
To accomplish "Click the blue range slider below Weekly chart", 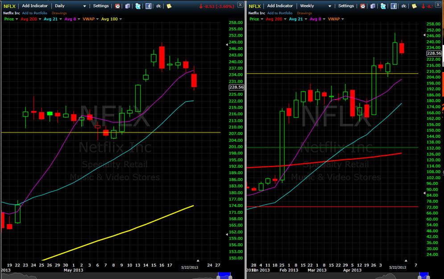I will 424,275.
